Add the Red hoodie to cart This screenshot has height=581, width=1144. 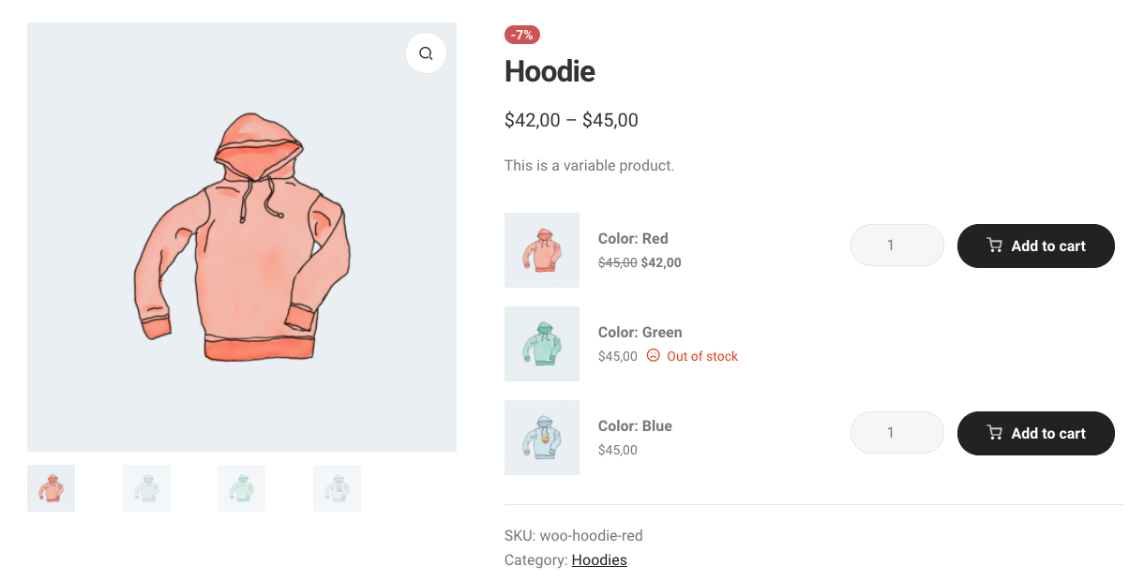[x=1035, y=246]
